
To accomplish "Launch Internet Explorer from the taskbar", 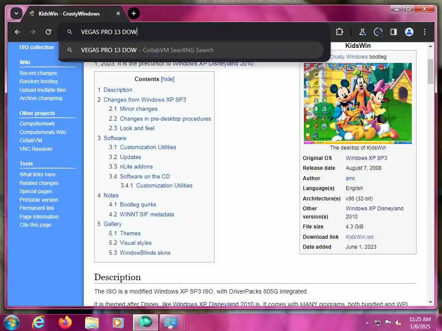I will pyautogui.click(x=38, y=322).
